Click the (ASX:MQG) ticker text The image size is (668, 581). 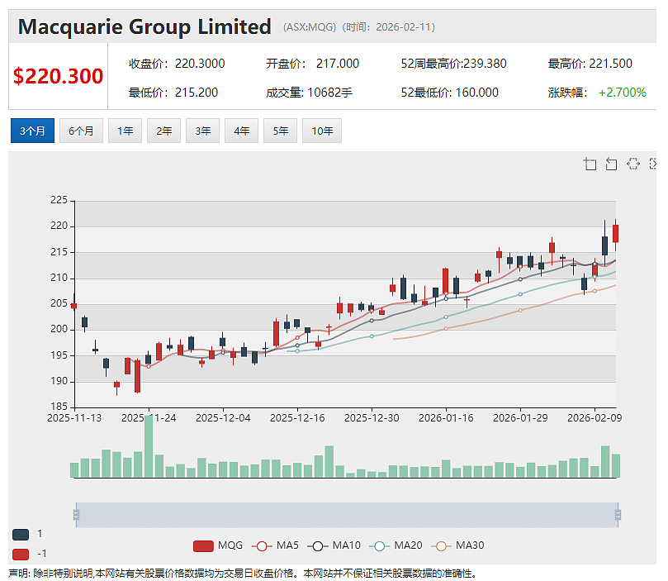[x=310, y=27]
